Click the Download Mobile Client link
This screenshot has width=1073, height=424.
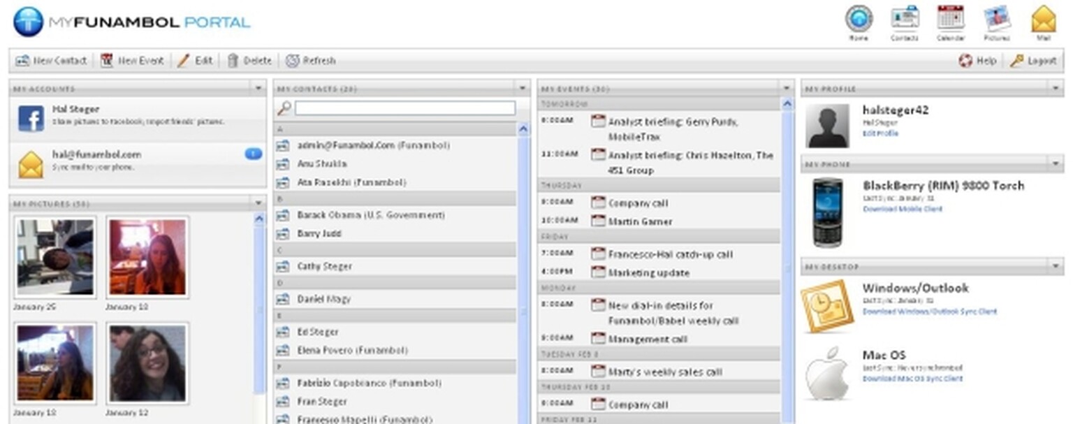coord(903,209)
